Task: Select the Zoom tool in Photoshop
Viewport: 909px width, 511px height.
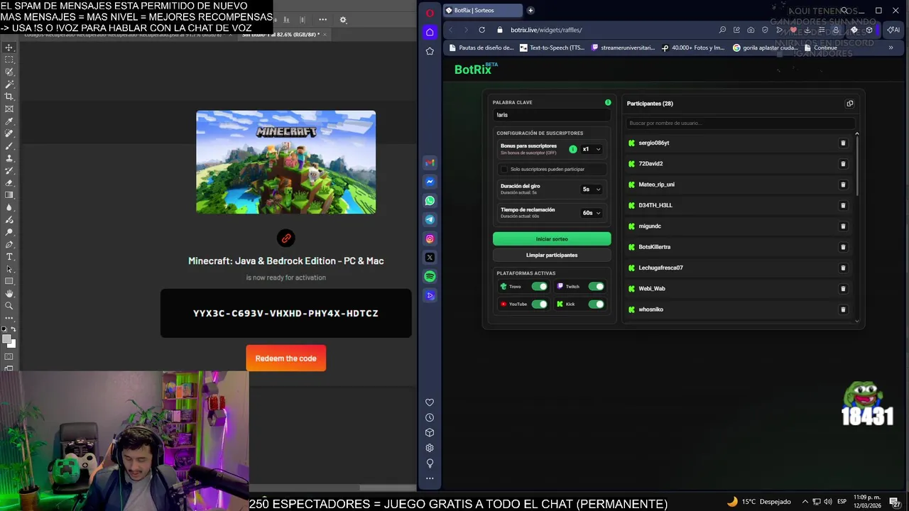Action: coord(9,306)
